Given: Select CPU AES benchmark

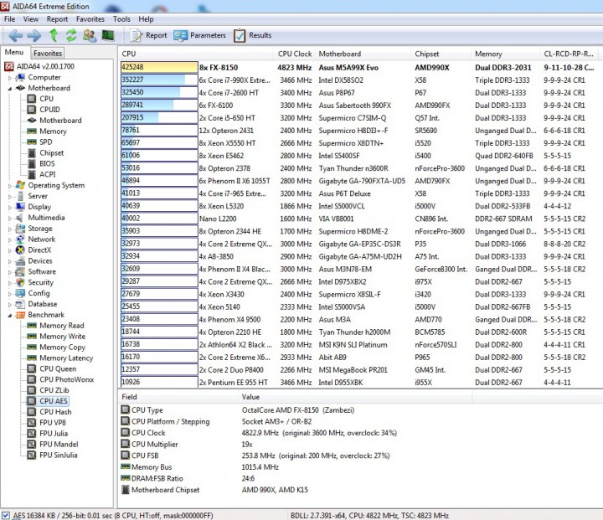Looking at the screenshot, I should point(54,401).
